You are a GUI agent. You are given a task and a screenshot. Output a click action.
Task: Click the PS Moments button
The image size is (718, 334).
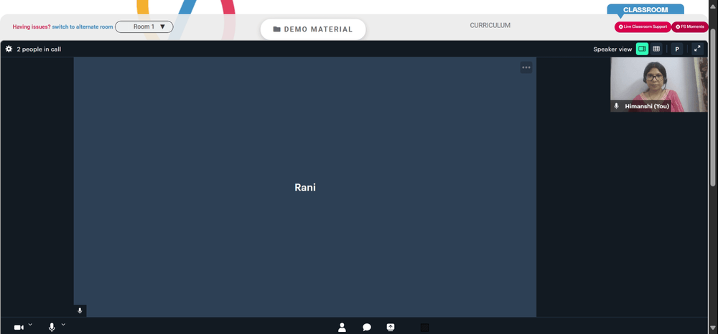click(x=690, y=27)
